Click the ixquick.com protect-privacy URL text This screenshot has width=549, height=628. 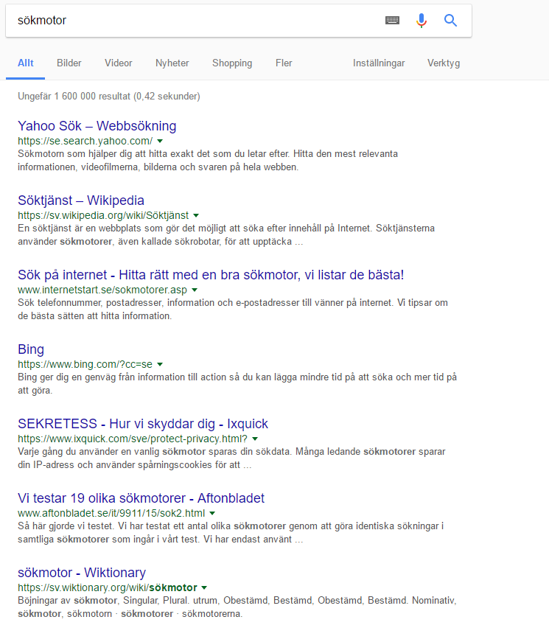(133, 439)
